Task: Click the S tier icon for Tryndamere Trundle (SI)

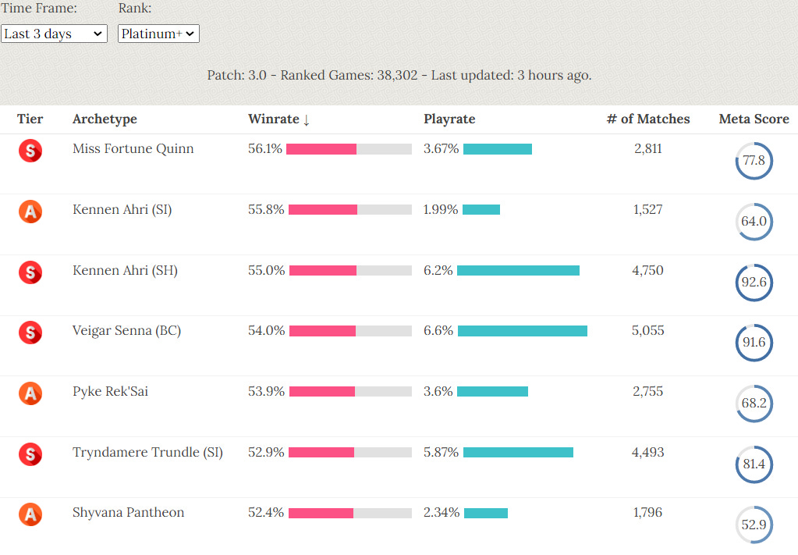Action: click(30, 454)
